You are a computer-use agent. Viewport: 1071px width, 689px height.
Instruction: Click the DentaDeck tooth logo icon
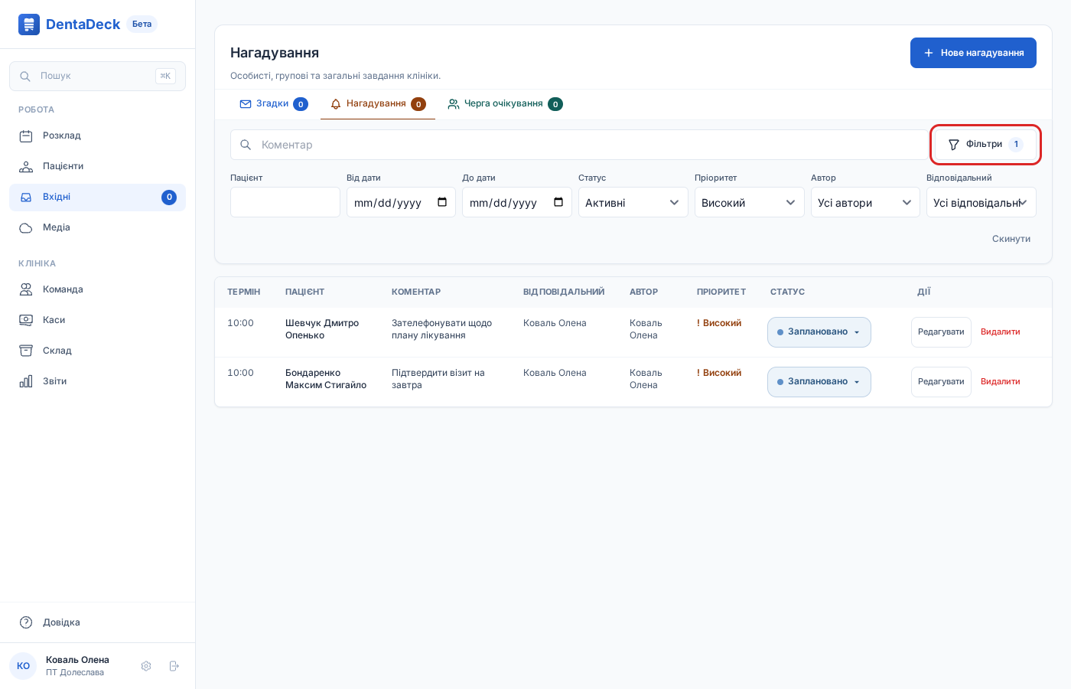(x=29, y=24)
